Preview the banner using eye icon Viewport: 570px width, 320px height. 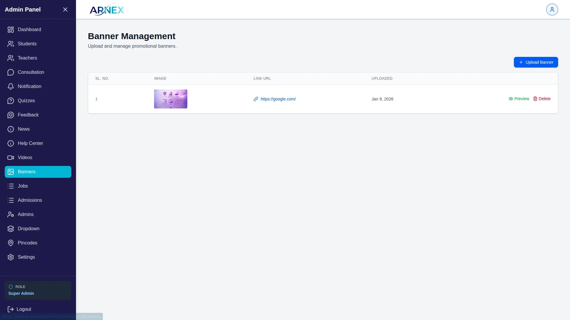click(511, 99)
